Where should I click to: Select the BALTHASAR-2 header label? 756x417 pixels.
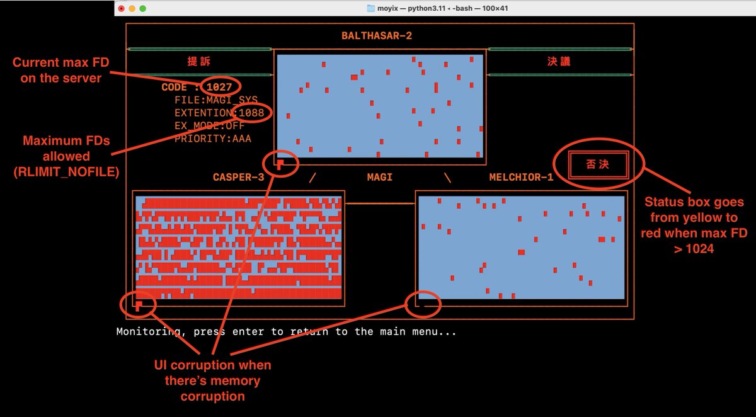point(377,35)
